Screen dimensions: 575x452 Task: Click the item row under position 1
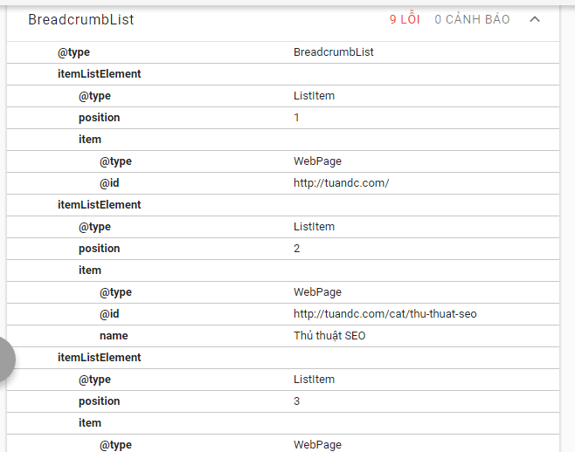click(x=90, y=140)
